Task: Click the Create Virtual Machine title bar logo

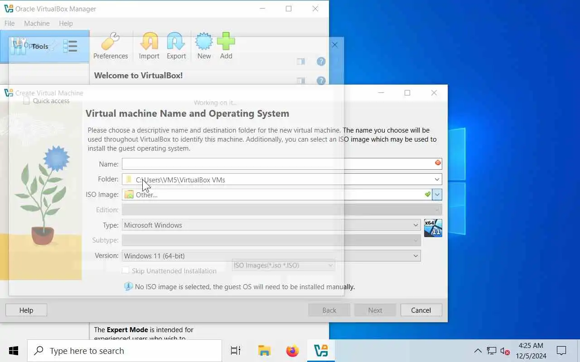Action: [x=9, y=93]
